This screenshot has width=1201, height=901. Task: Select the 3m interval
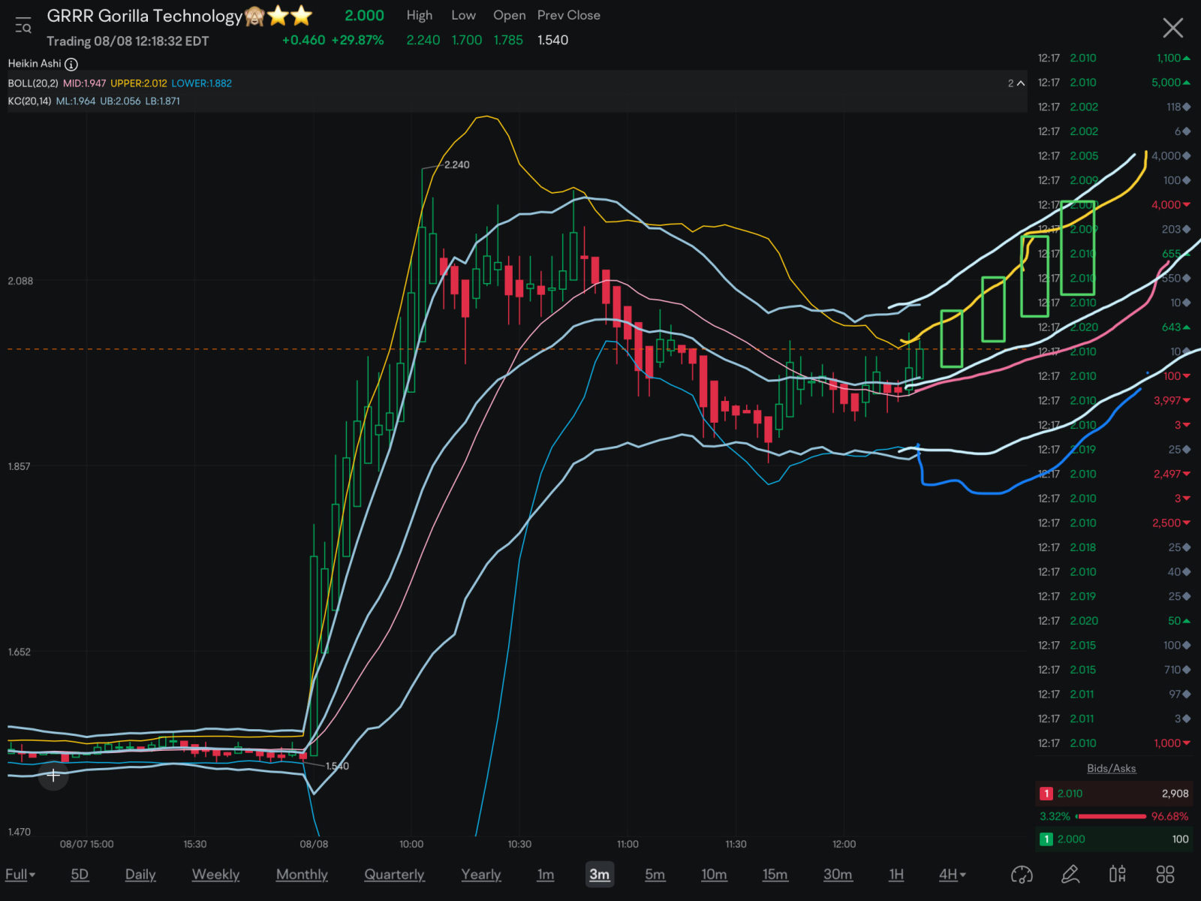click(x=599, y=874)
